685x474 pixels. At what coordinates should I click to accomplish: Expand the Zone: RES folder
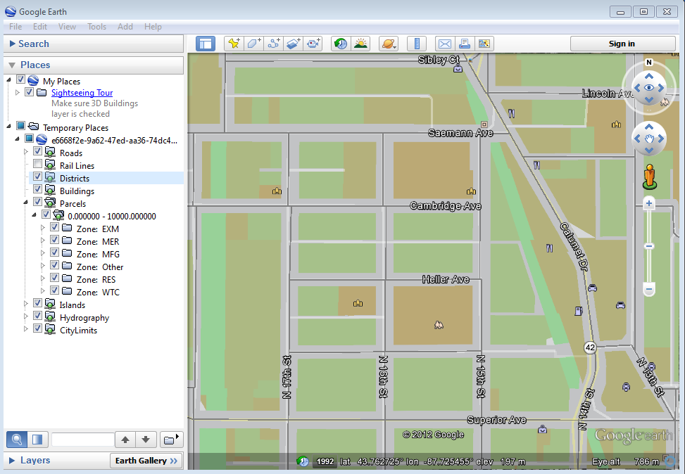point(42,278)
